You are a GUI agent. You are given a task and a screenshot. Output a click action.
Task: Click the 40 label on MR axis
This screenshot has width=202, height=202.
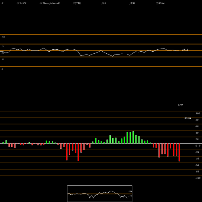(197, 133)
